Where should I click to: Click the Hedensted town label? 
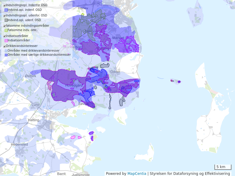[x=19, y=145]
